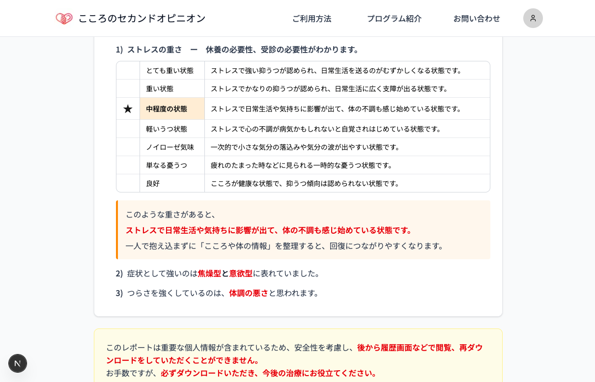Open the user profile avatar icon
595x382 pixels.
533,18
